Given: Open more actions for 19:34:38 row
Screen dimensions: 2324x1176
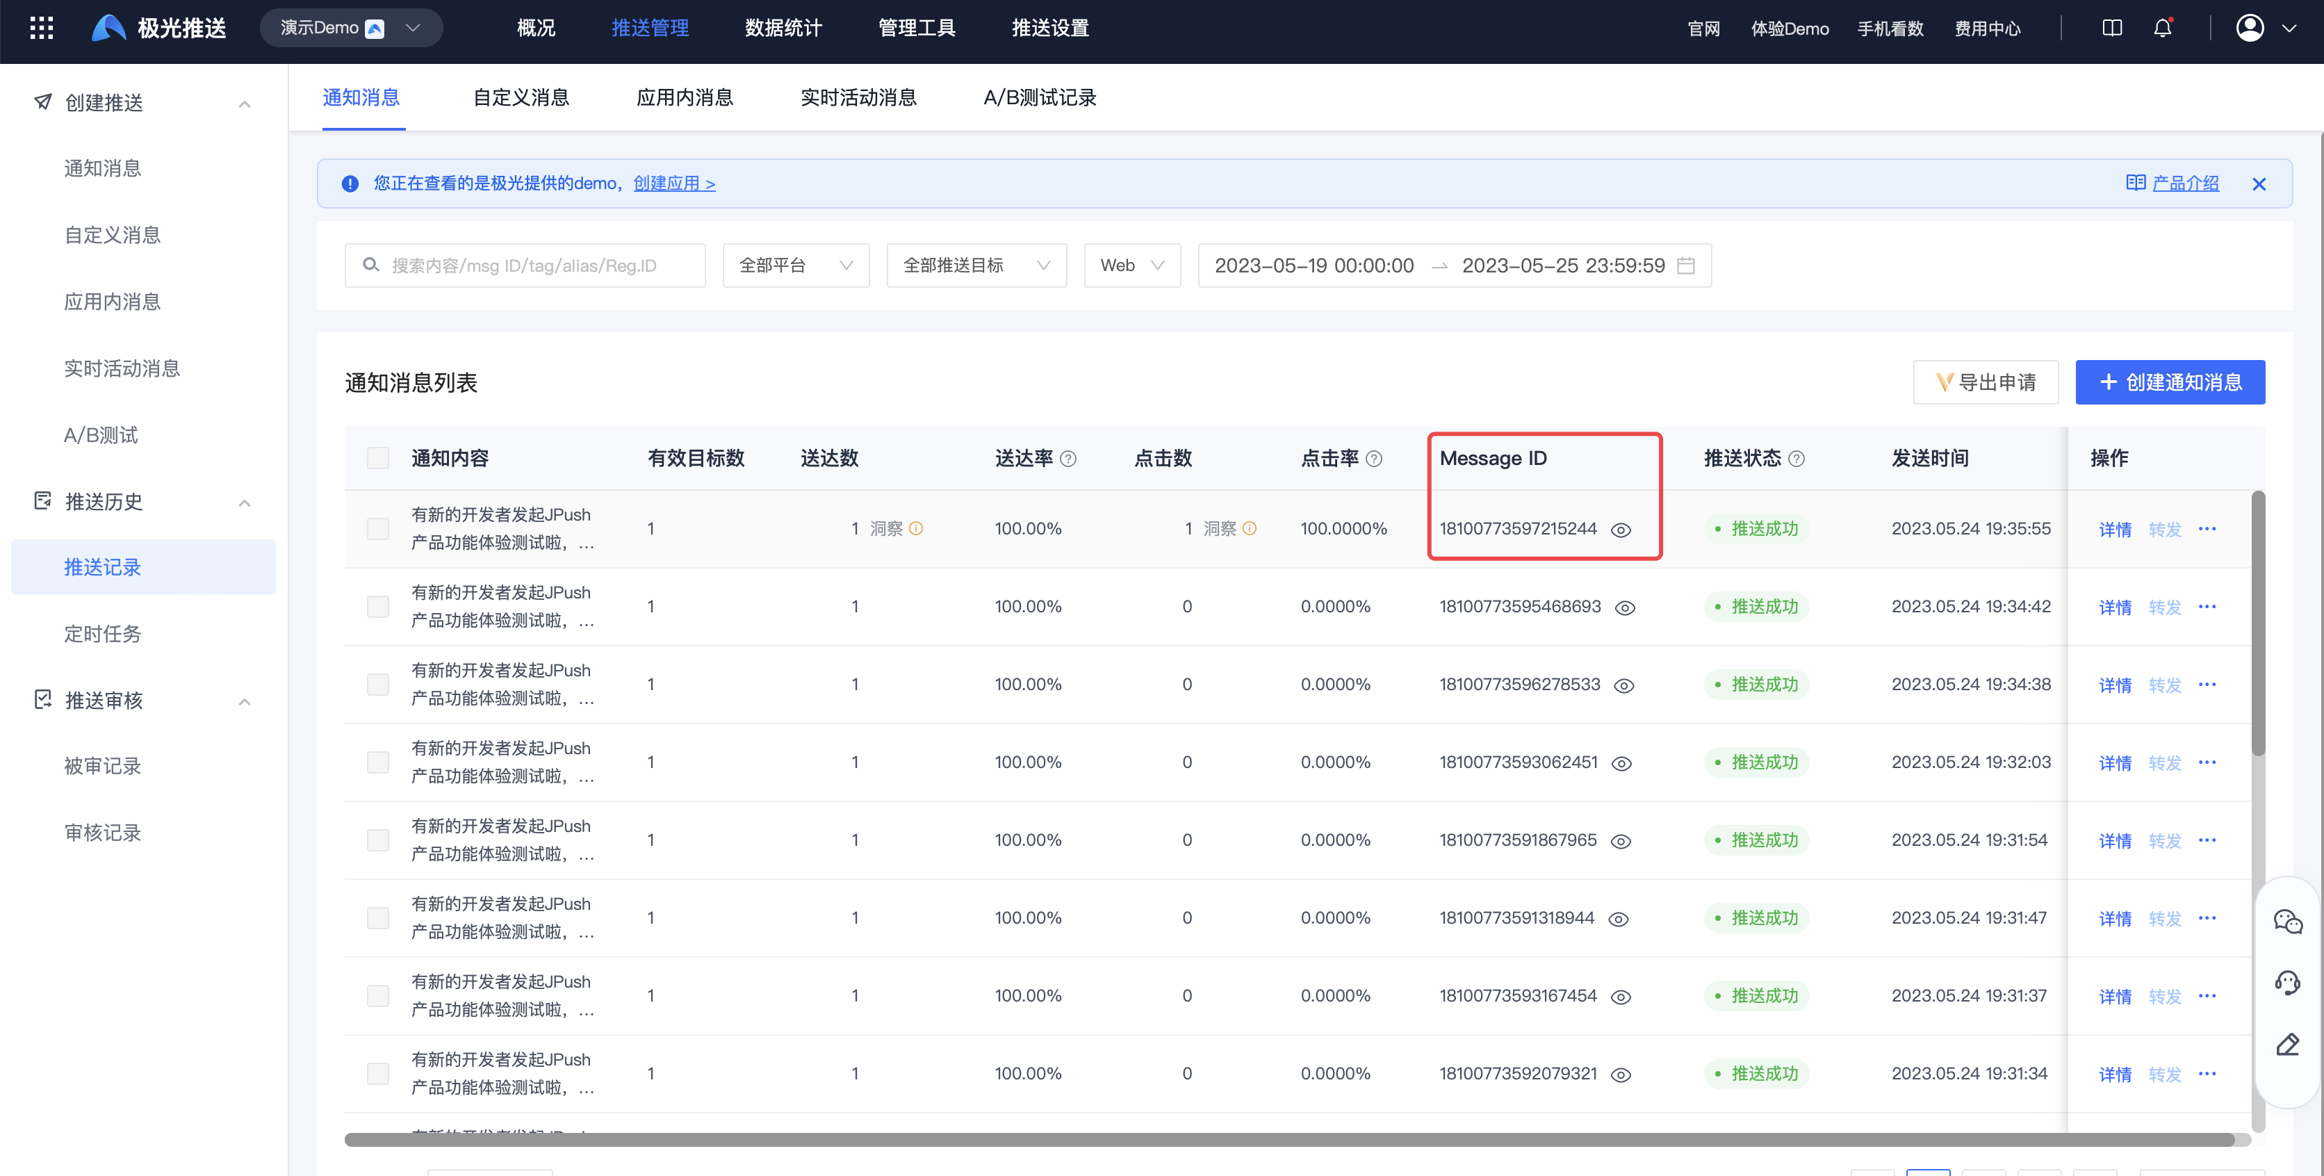Looking at the screenshot, I should 2207,684.
